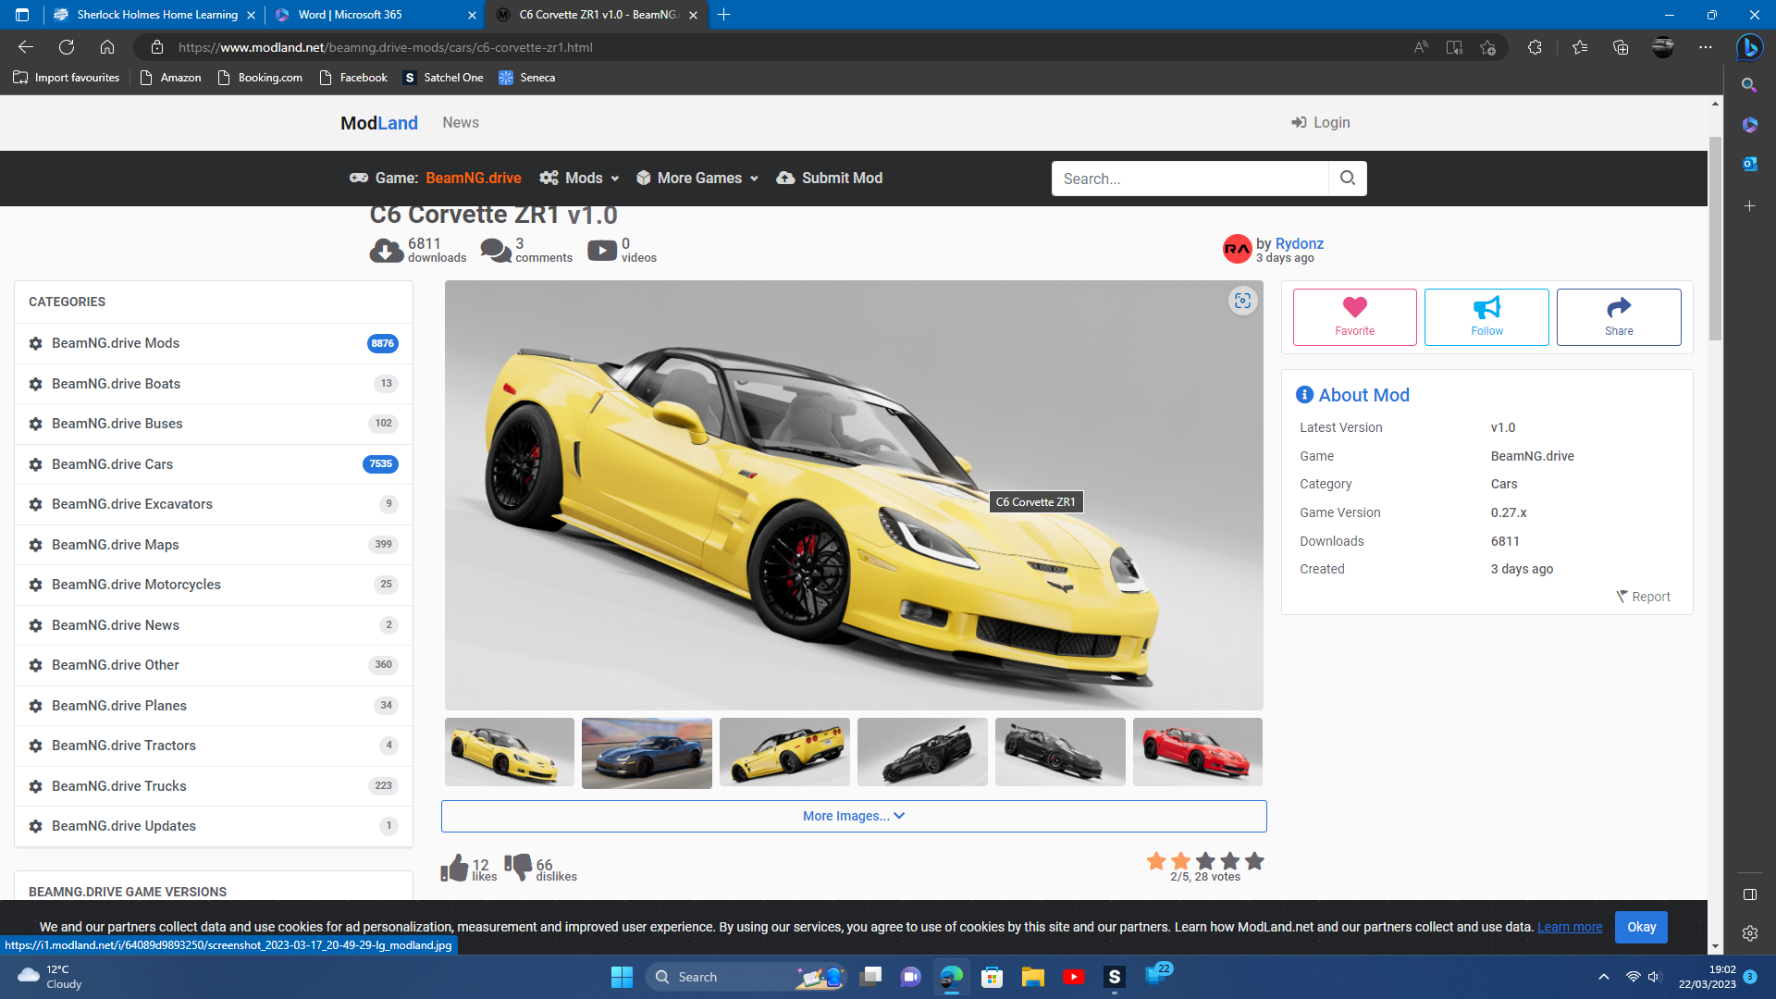
Task: Click the Share arrow button
Action: tap(1619, 317)
